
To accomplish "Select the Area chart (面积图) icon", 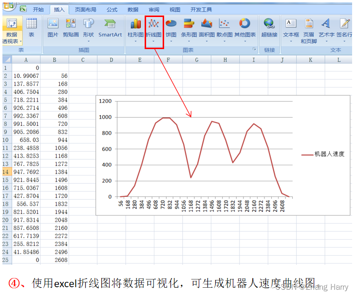I will 206,23.
